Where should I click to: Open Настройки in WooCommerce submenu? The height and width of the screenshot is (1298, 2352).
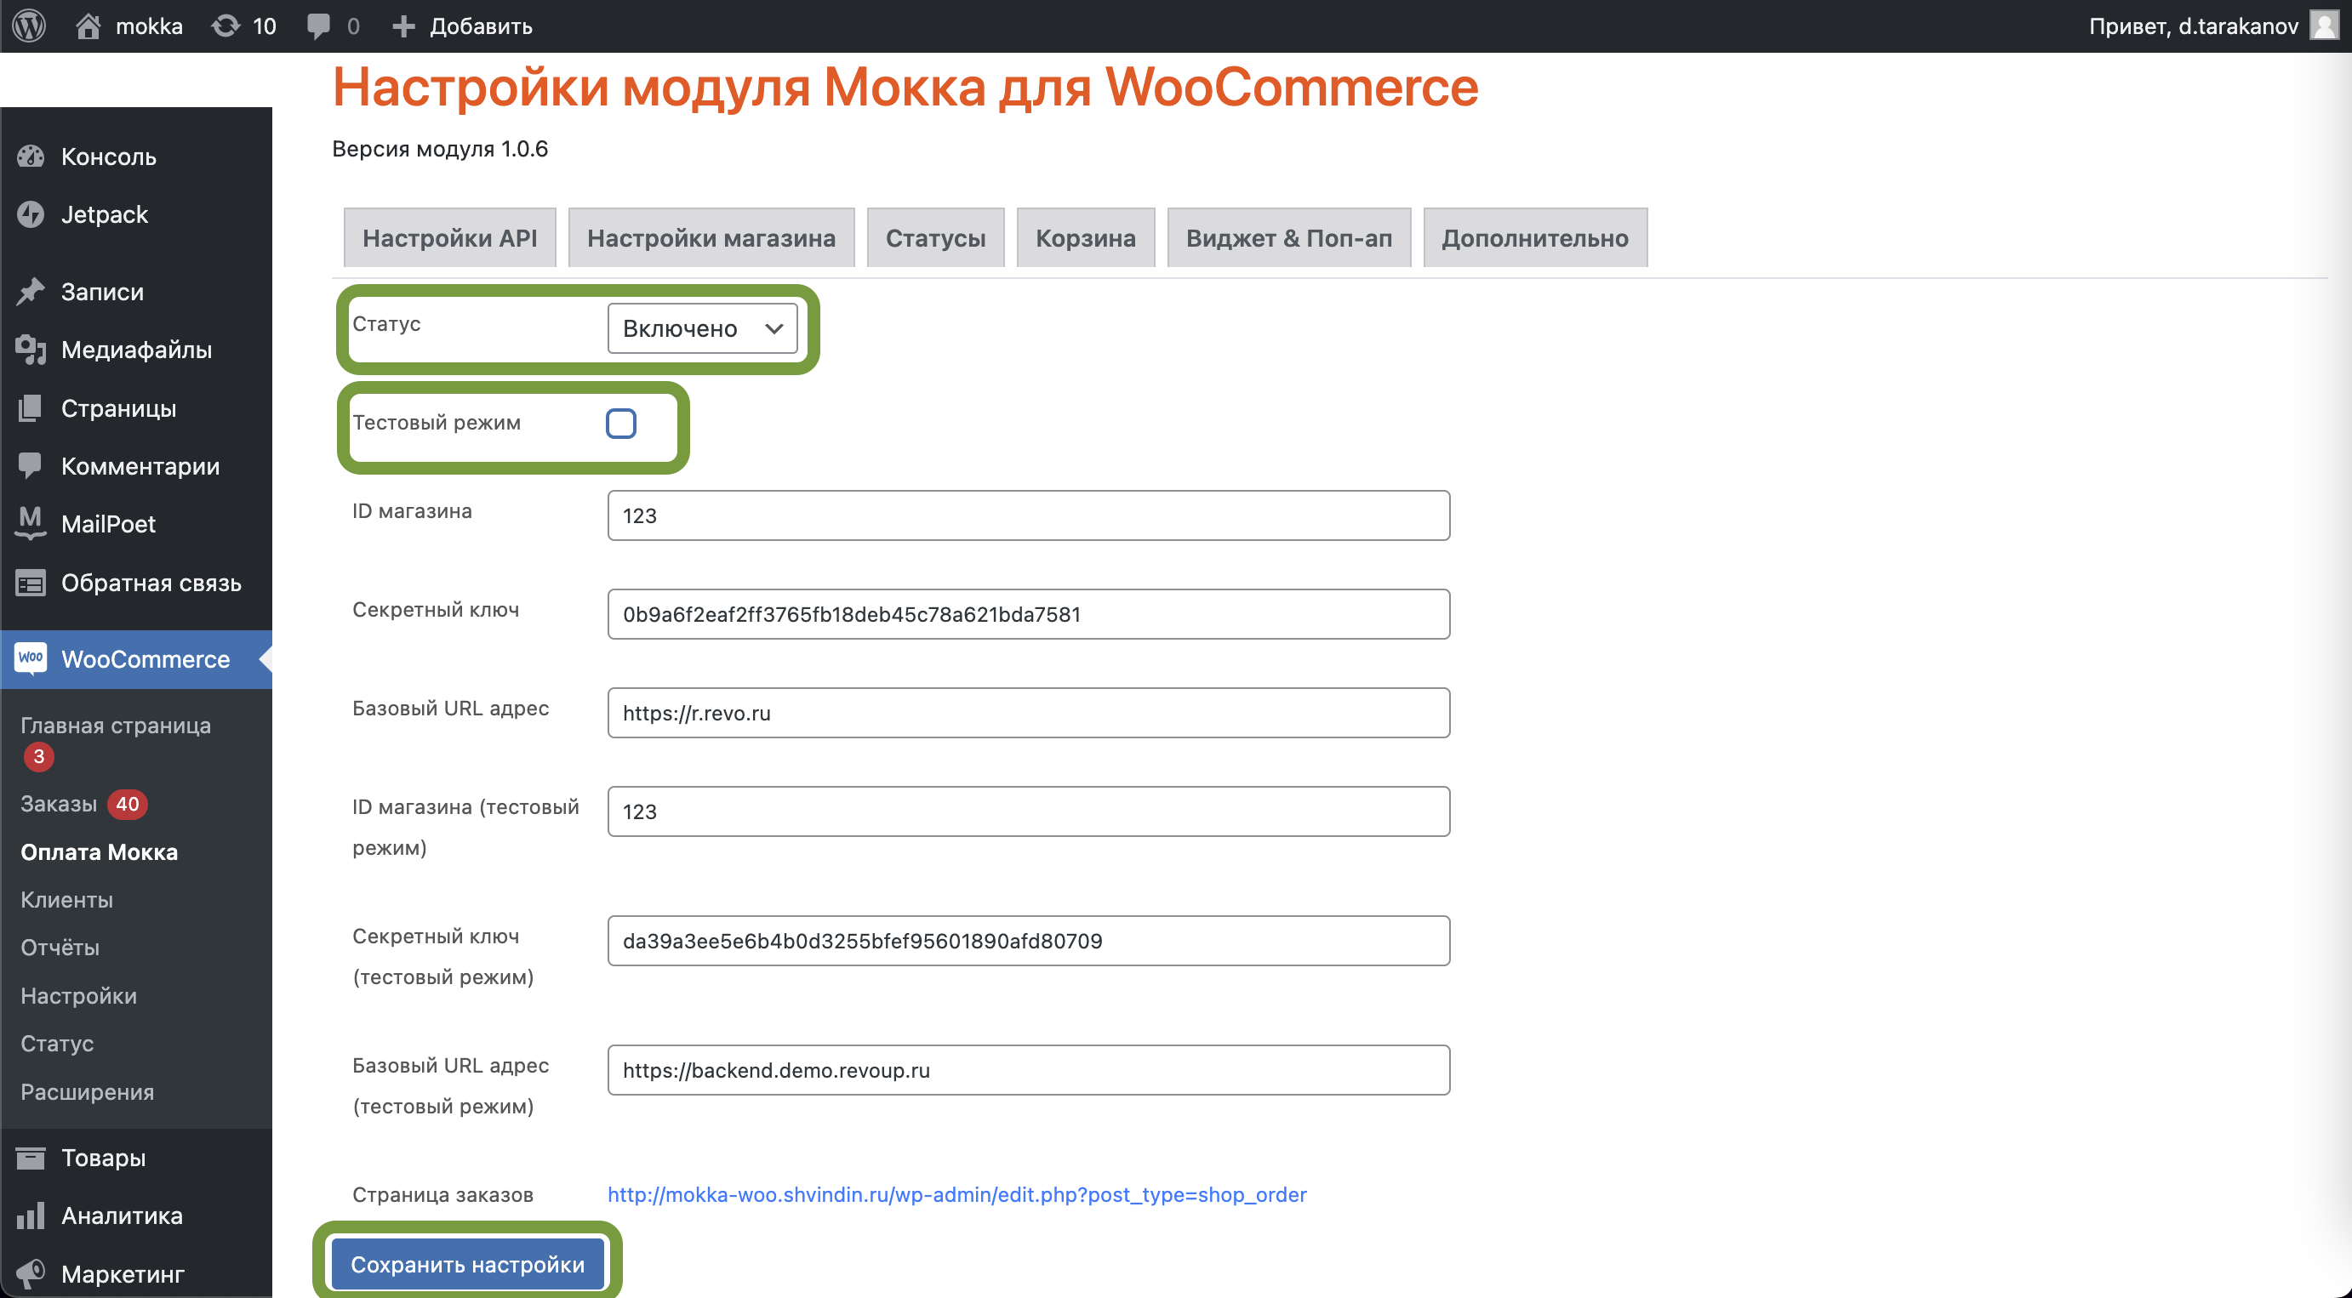pyautogui.click(x=78, y=995)
